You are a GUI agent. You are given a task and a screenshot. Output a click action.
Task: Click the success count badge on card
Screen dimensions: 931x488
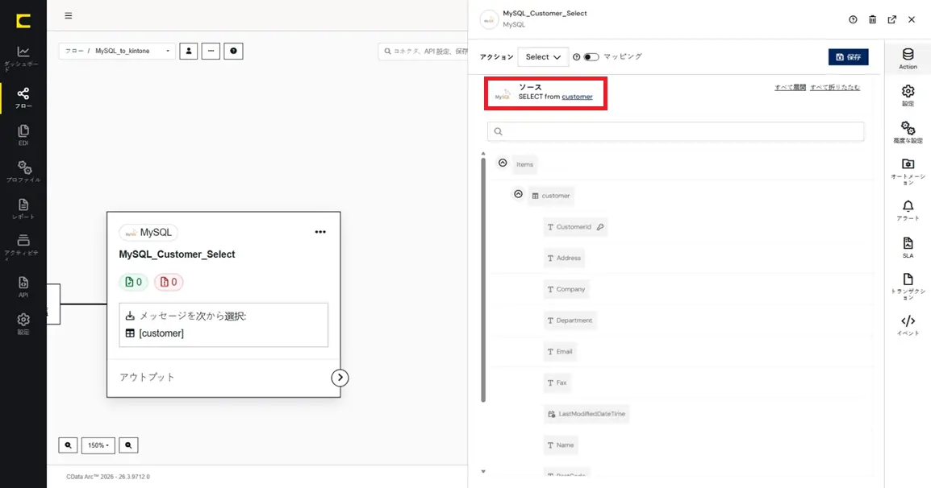pyautogui.click(x=134, y=282)
